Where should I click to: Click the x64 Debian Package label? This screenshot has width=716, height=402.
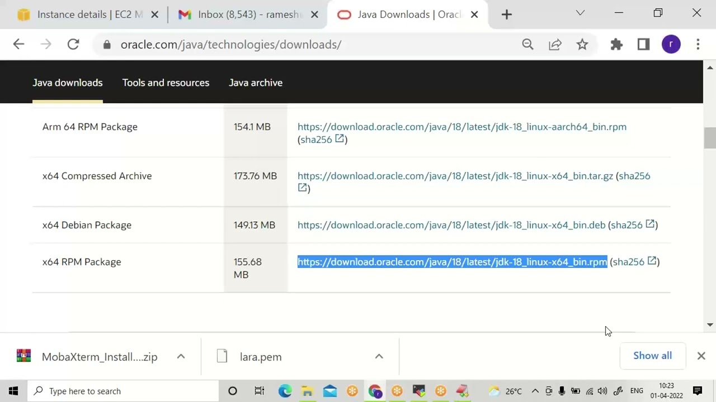[87, 225]
